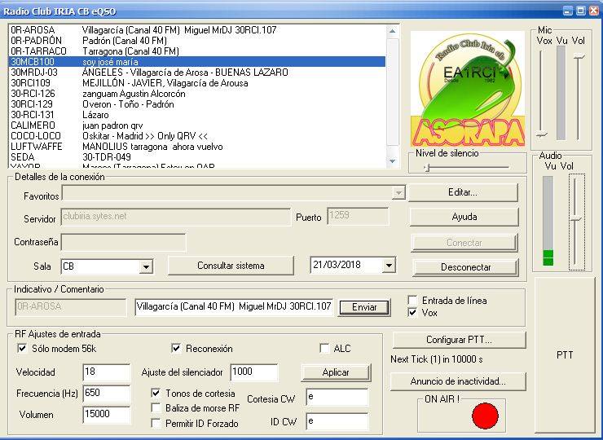Viewport: 603px width, 440px height.
Task: Toggle the Vox checkbox
Action: (x=413, y=312)
